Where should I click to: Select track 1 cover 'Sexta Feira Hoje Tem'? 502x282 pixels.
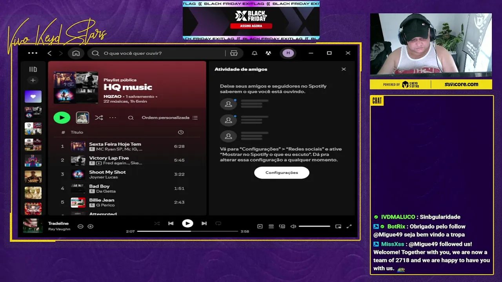click(78, 146)
